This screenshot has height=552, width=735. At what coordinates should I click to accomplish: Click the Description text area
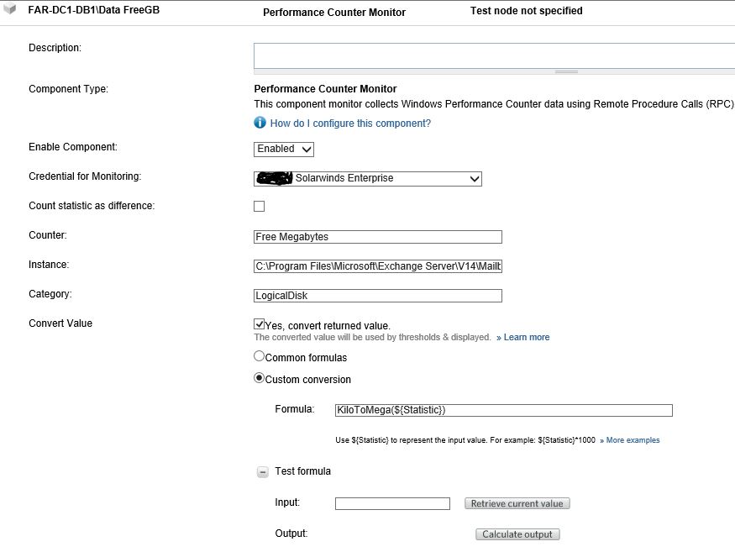click(494, 55)
